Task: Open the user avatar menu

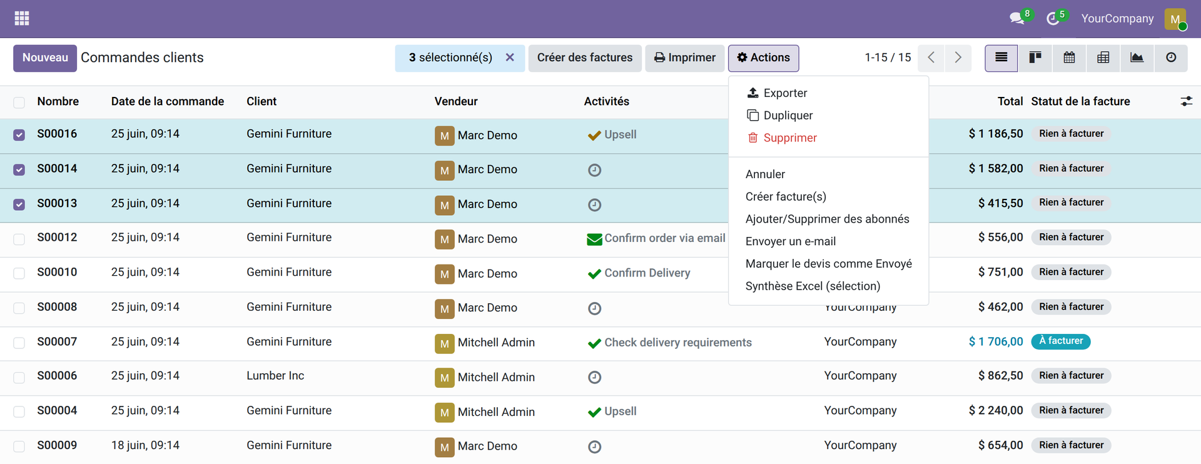Action: tap(1175, 19)
